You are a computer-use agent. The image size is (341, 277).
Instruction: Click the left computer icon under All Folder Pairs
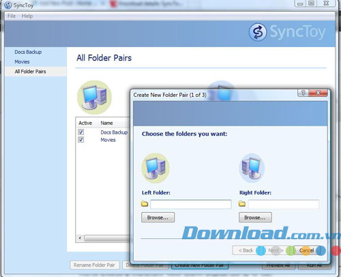95,98
